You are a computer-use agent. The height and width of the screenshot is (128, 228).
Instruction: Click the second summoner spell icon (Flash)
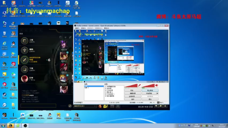point(105,106)
